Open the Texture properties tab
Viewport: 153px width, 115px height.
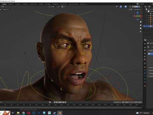[145, 86]
